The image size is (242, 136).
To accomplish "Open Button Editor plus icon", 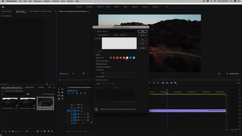I will click(x=239, y=83).
